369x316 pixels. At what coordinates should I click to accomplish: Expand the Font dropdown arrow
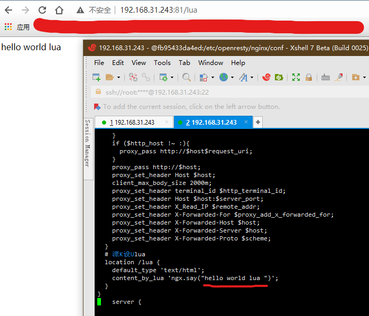pyautogui.click(x=252, y=77)
